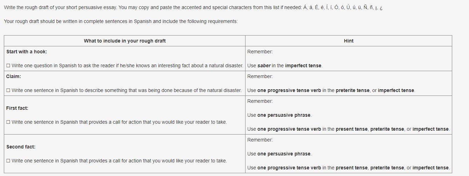
Task: Click 'Use one persuasive phrase' in First fact row
Action: coord(279,115)
